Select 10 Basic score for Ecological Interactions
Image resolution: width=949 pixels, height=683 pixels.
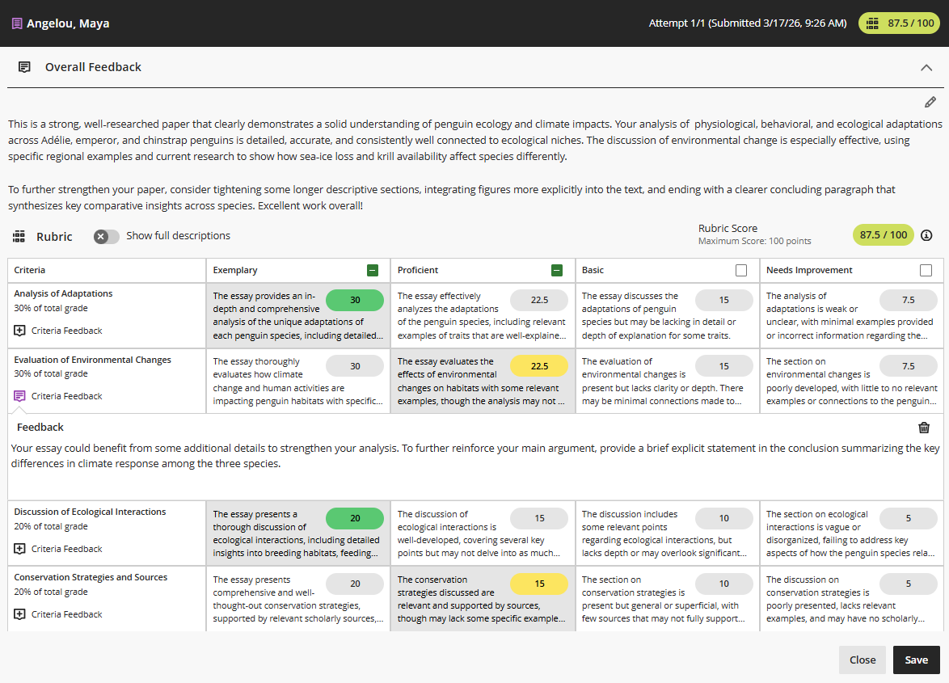[723, 518]
